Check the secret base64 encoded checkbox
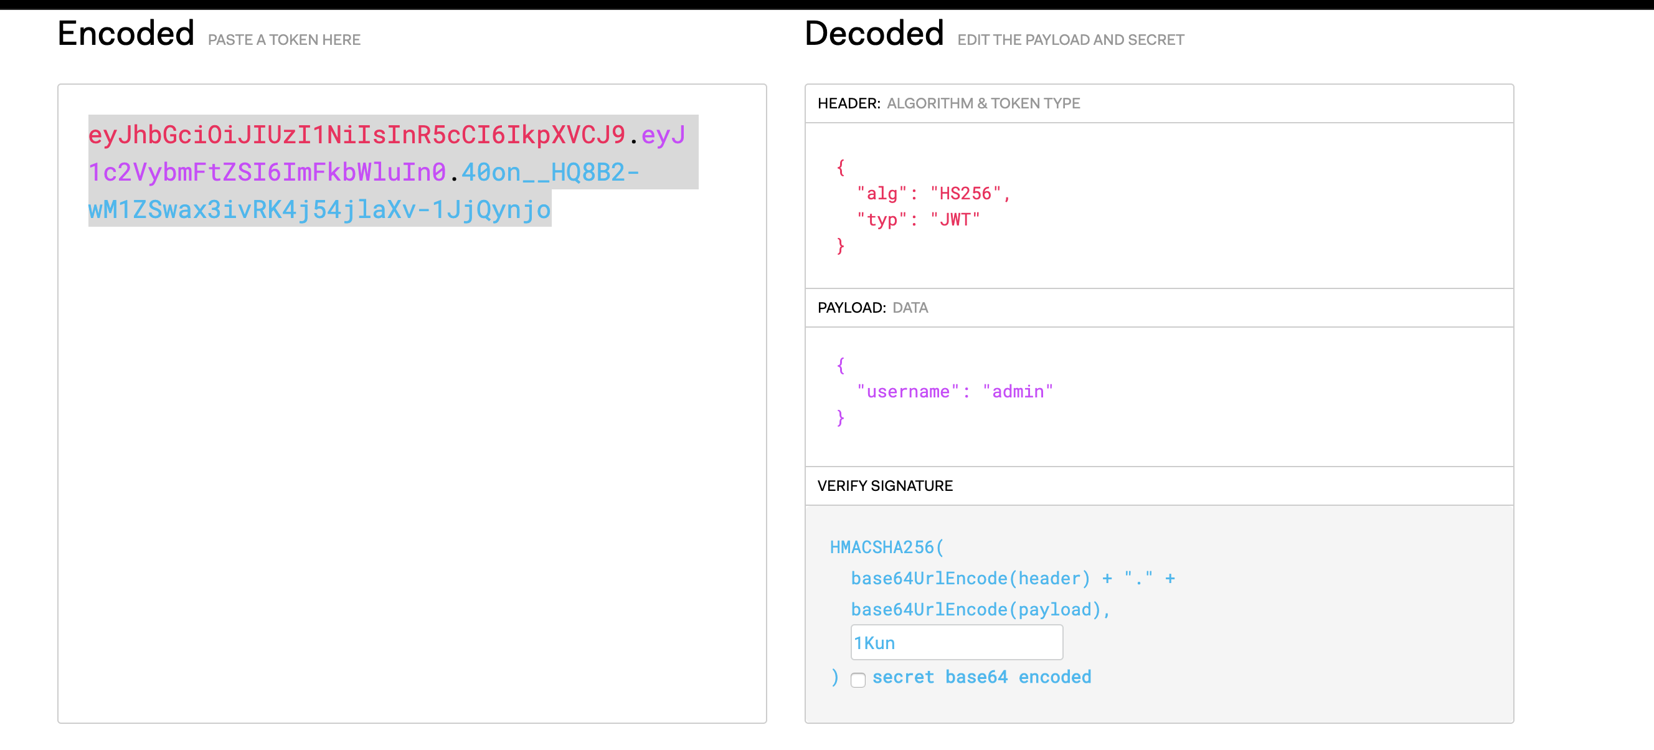 point(858,680)
